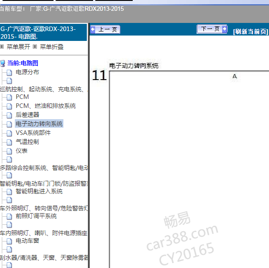Click the page icon above 多路综合控制系统 entry
The height and width of the screenshot is (268, 269).
point(9,159)
